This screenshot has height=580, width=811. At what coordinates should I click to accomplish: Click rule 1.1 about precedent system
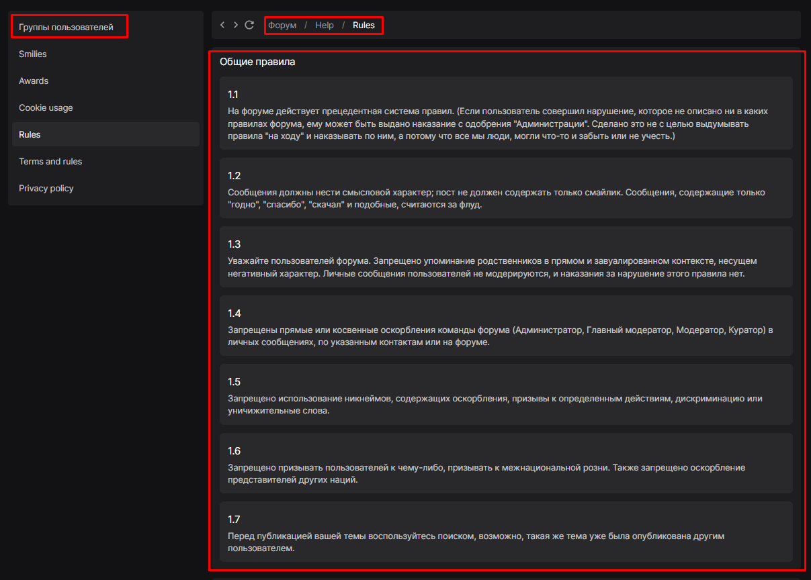[506, 113]
